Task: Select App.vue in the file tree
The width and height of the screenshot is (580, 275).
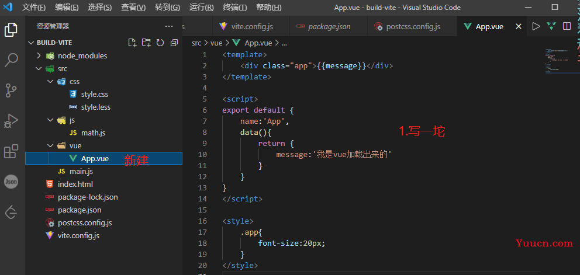Action: coord(103,158)
